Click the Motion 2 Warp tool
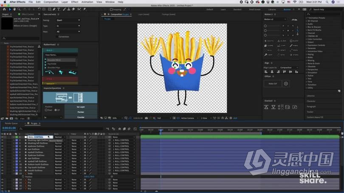 268,55
